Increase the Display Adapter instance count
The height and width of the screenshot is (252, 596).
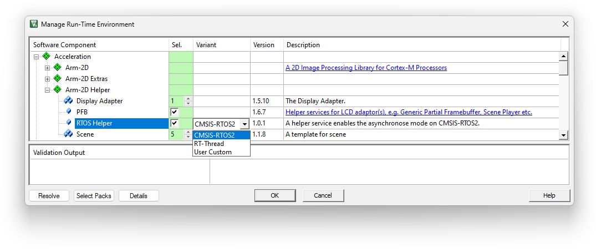pyautogui.click(x=188, y=99)
